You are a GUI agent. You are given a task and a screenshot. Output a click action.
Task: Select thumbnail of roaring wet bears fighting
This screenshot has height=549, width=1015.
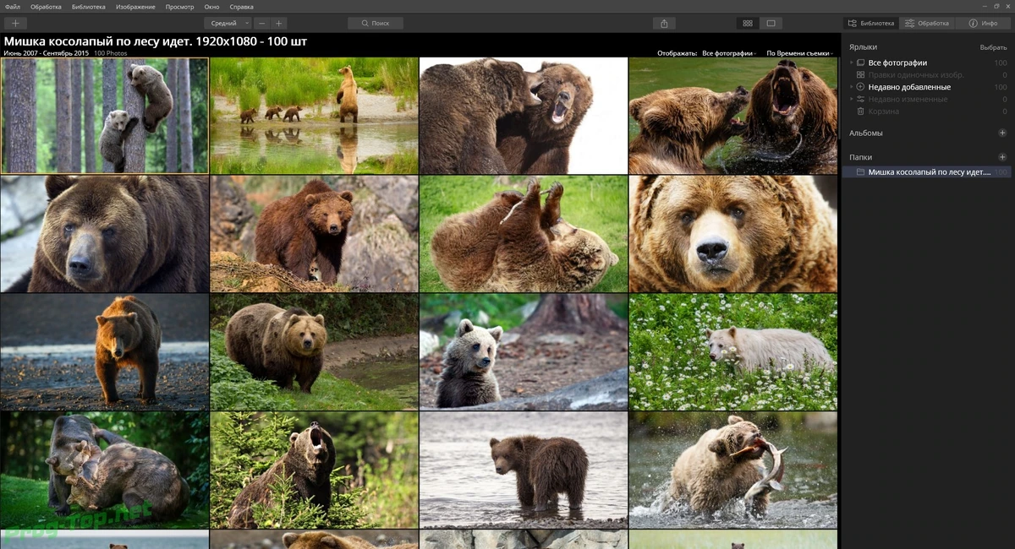(x=733, y=116)
